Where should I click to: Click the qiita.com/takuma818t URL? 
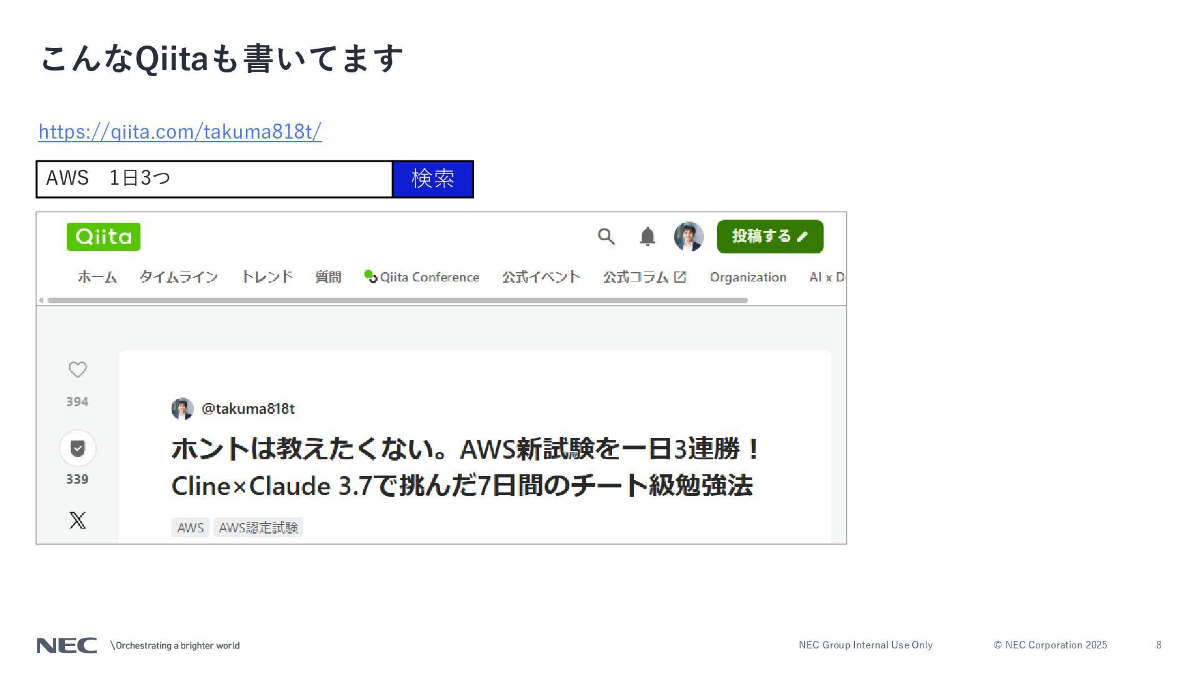coord(180,132)
